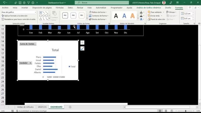Click the text fill color A icon
This screenshot has height=113, width=201.
(141, 12)
